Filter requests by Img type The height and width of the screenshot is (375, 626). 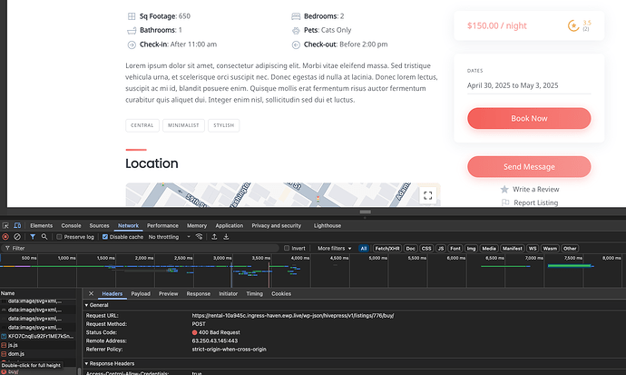tap(471, 249)
